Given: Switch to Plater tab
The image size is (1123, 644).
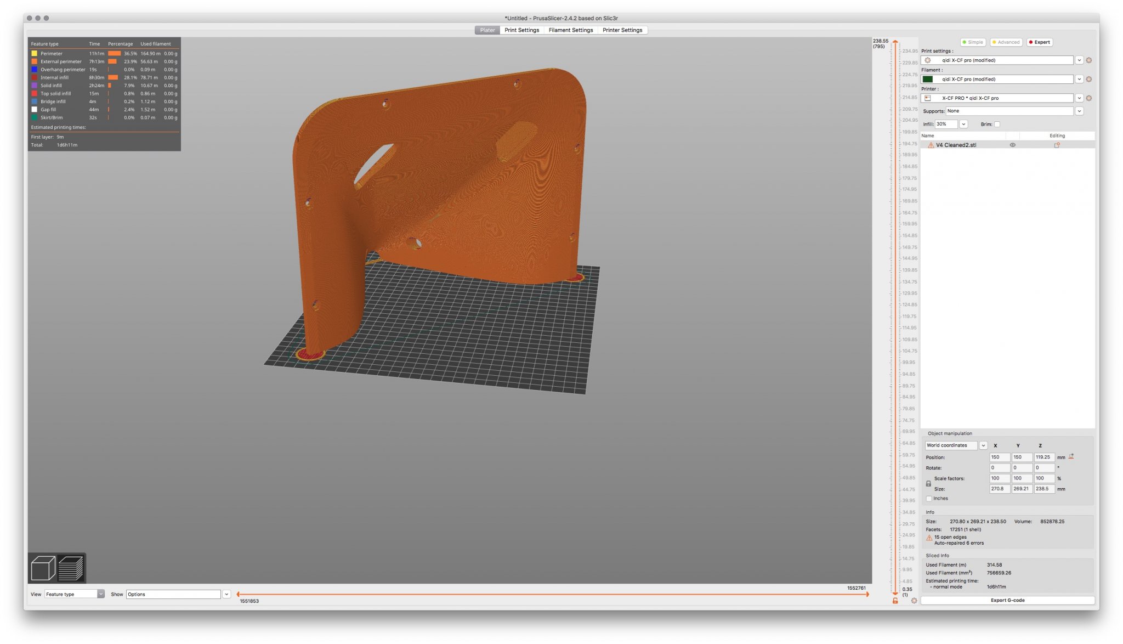Looking at the screenshot, I should pos(487,30).
